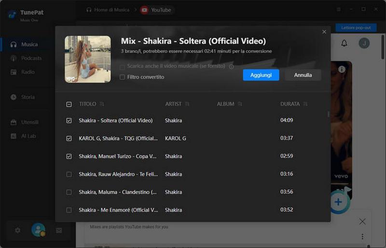This screenshot has width=386, height=248.
Task: Check the Shakira, Maluma - Clandestino track
Action: coord(69,192)
